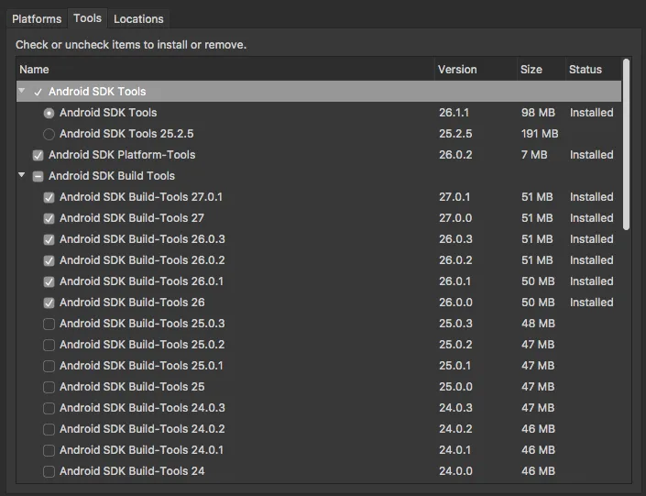646x496 pixels.
Task: Uncheck Build-Tools 26 checkbox
Action: click(x=49, y=303)
